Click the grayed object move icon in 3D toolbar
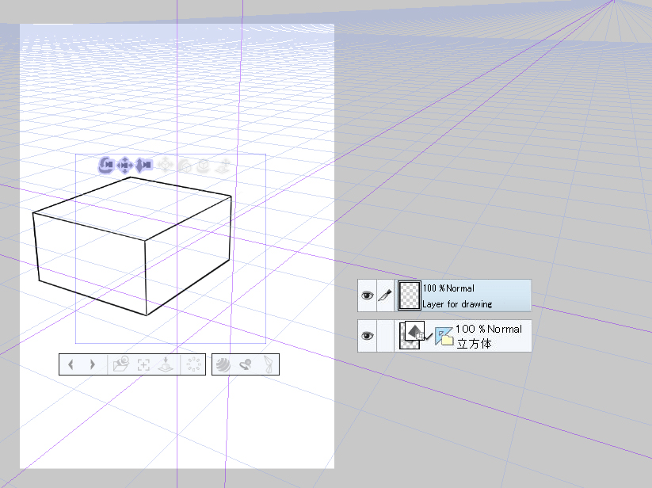652x488 pixels. pos(165,166)
